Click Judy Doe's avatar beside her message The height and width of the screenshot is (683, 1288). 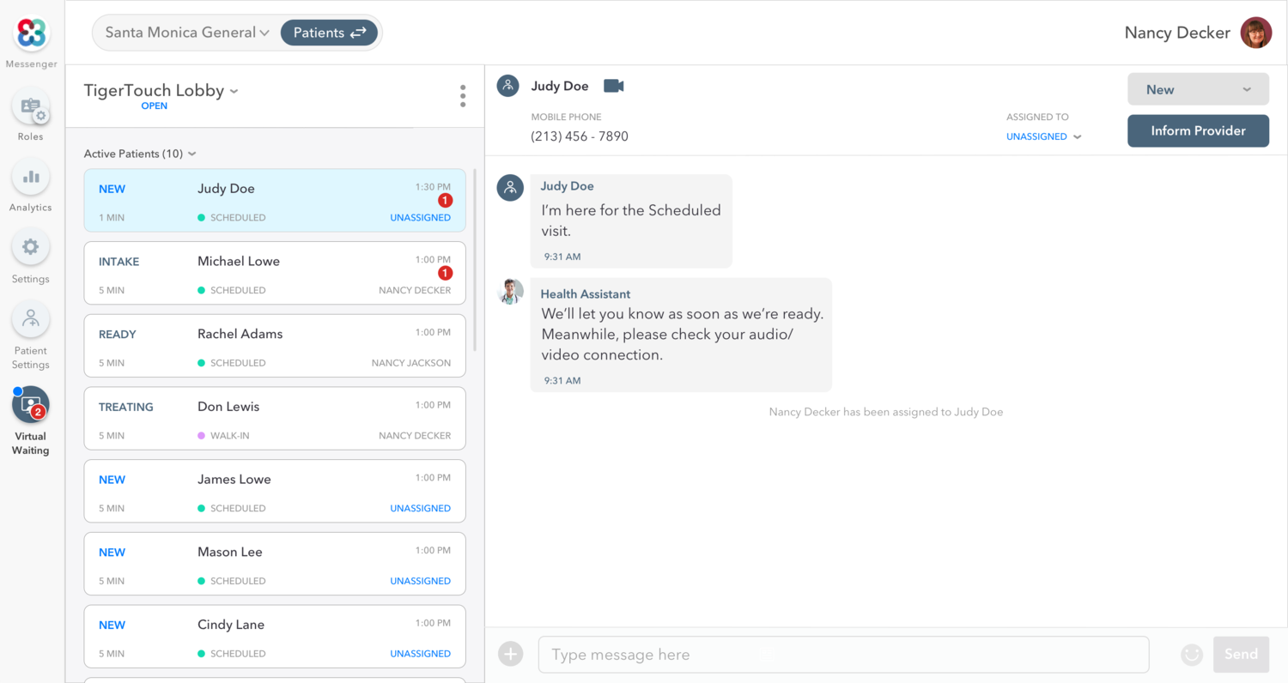[x=510, y=188]
